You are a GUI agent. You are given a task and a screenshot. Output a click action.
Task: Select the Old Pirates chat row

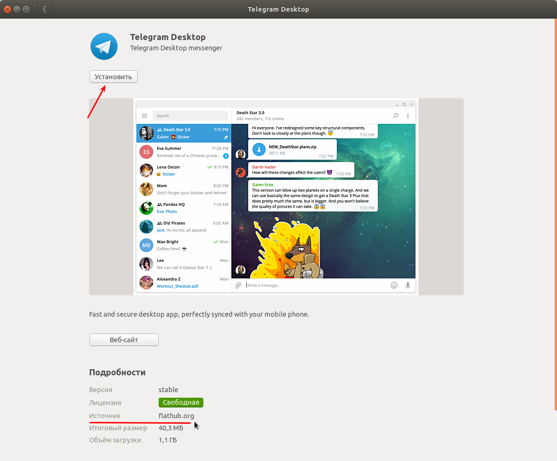[x=184, y=227]
